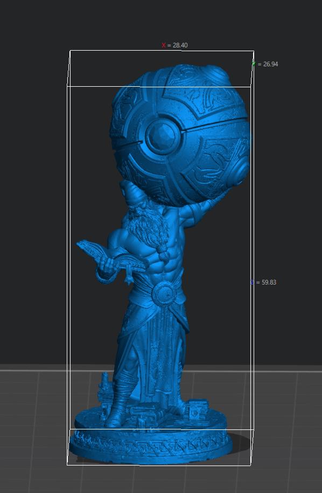This screenshot has width=322, height=493.
Task: Click the X = 28.40 dimension label
Action: click(x=174, y=45)
